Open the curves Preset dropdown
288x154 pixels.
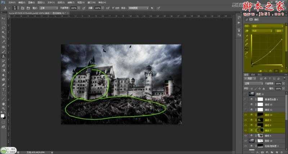point(267,26)
